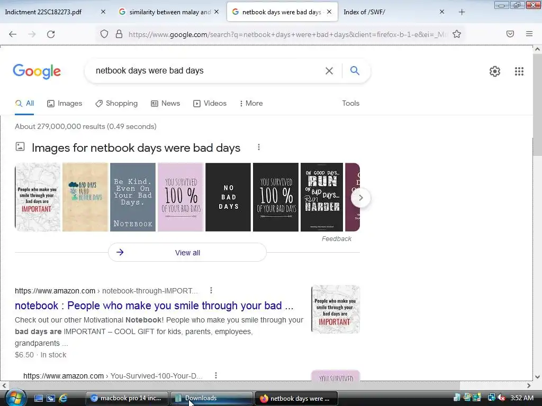Click the blue magnifier search button
Image resolution: width=542 pixels, height=406 pixels.
[355, 70]
